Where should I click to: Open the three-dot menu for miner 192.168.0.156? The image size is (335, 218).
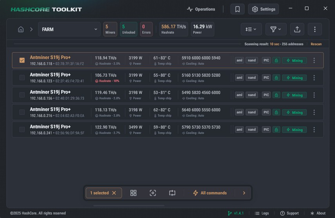[314, 95]
